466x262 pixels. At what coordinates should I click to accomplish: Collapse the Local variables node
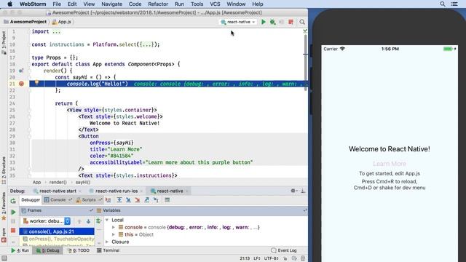coord(107,220)
